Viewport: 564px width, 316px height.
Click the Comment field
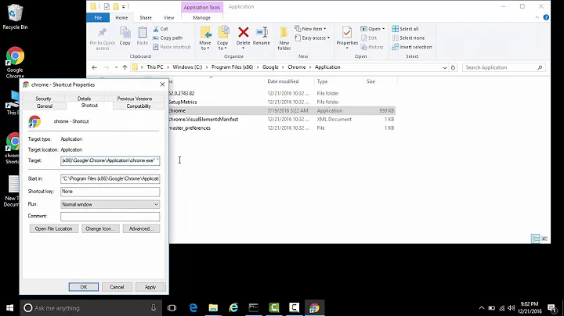[x=110, y=216]
